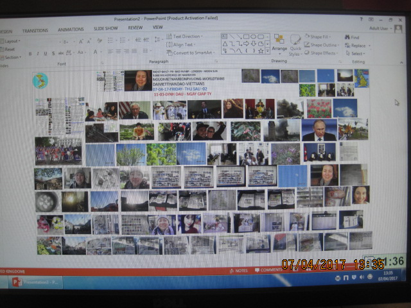Open Text Direction menu

[184, 36]
